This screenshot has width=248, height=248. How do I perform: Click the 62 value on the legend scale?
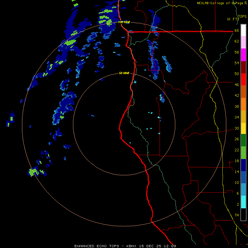click(237, 41)
